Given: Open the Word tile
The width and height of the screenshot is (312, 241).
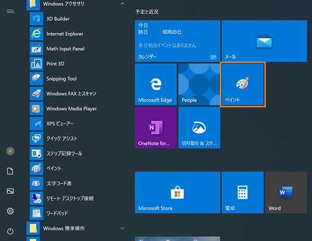Looking at the screenshot, I should [x=286, y=192].
